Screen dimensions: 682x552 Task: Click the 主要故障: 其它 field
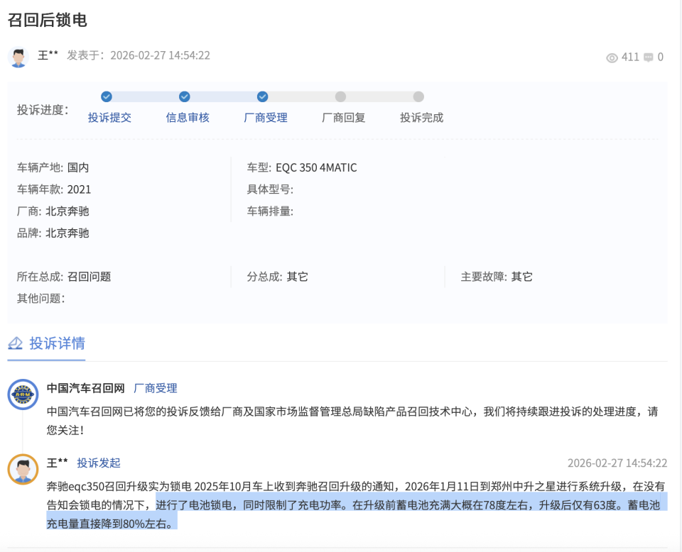coord(497,277)
